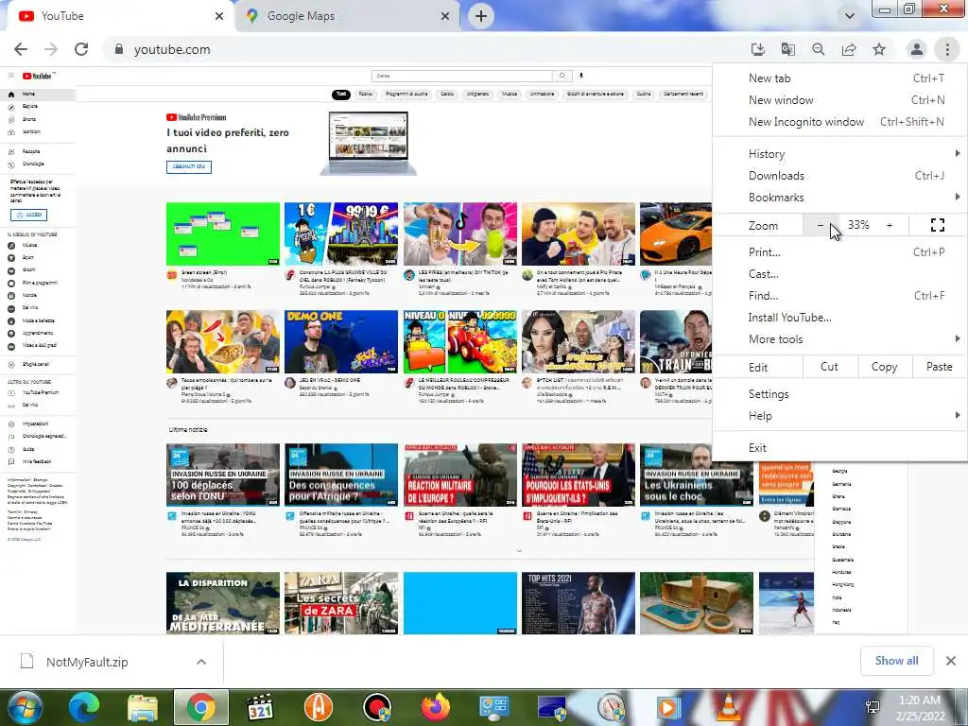The width and height of the screenshot is (968, 726).
Task: Click the lock icon before youtube.com
Action: [119, 49]
